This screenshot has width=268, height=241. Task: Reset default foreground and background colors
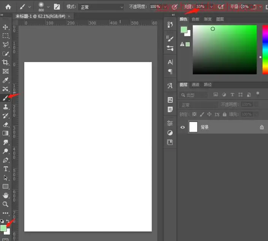(x=2, y=221)
